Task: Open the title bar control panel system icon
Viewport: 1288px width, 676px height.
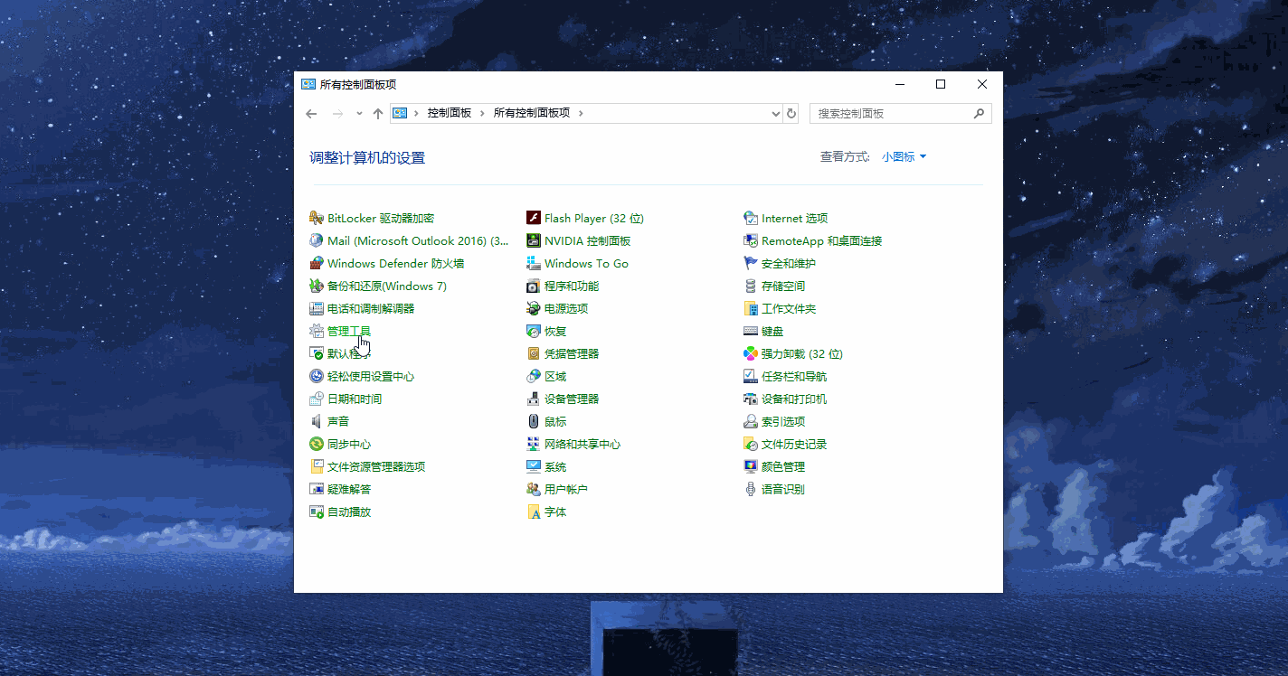Action: point(308,84)
